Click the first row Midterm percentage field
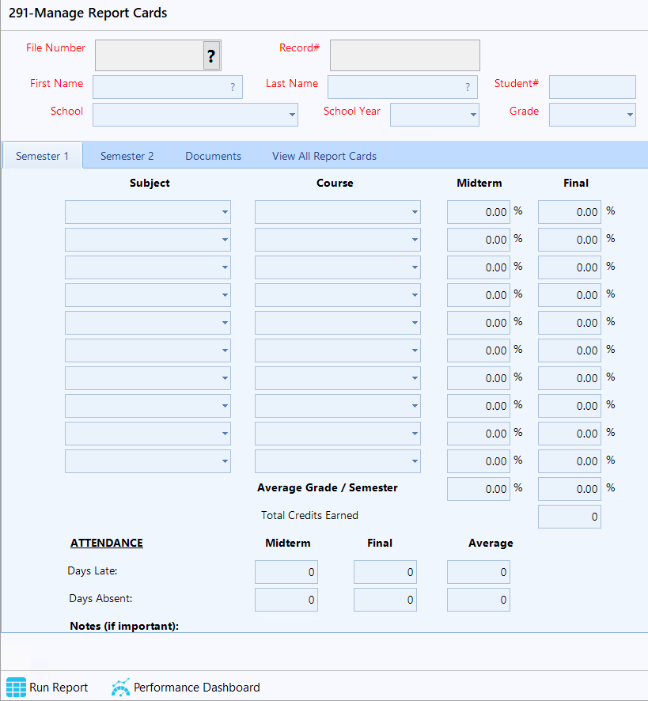This screenshot has width=648, height=701. 479,212
